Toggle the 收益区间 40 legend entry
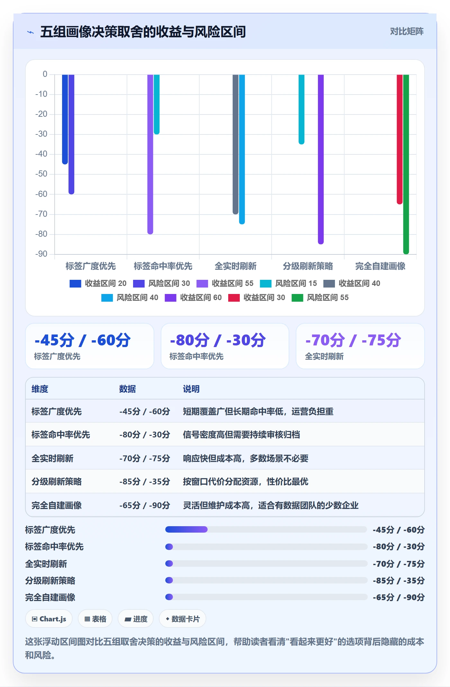The height and width of the screenshot is (687, 450). [x=352, y=283]
